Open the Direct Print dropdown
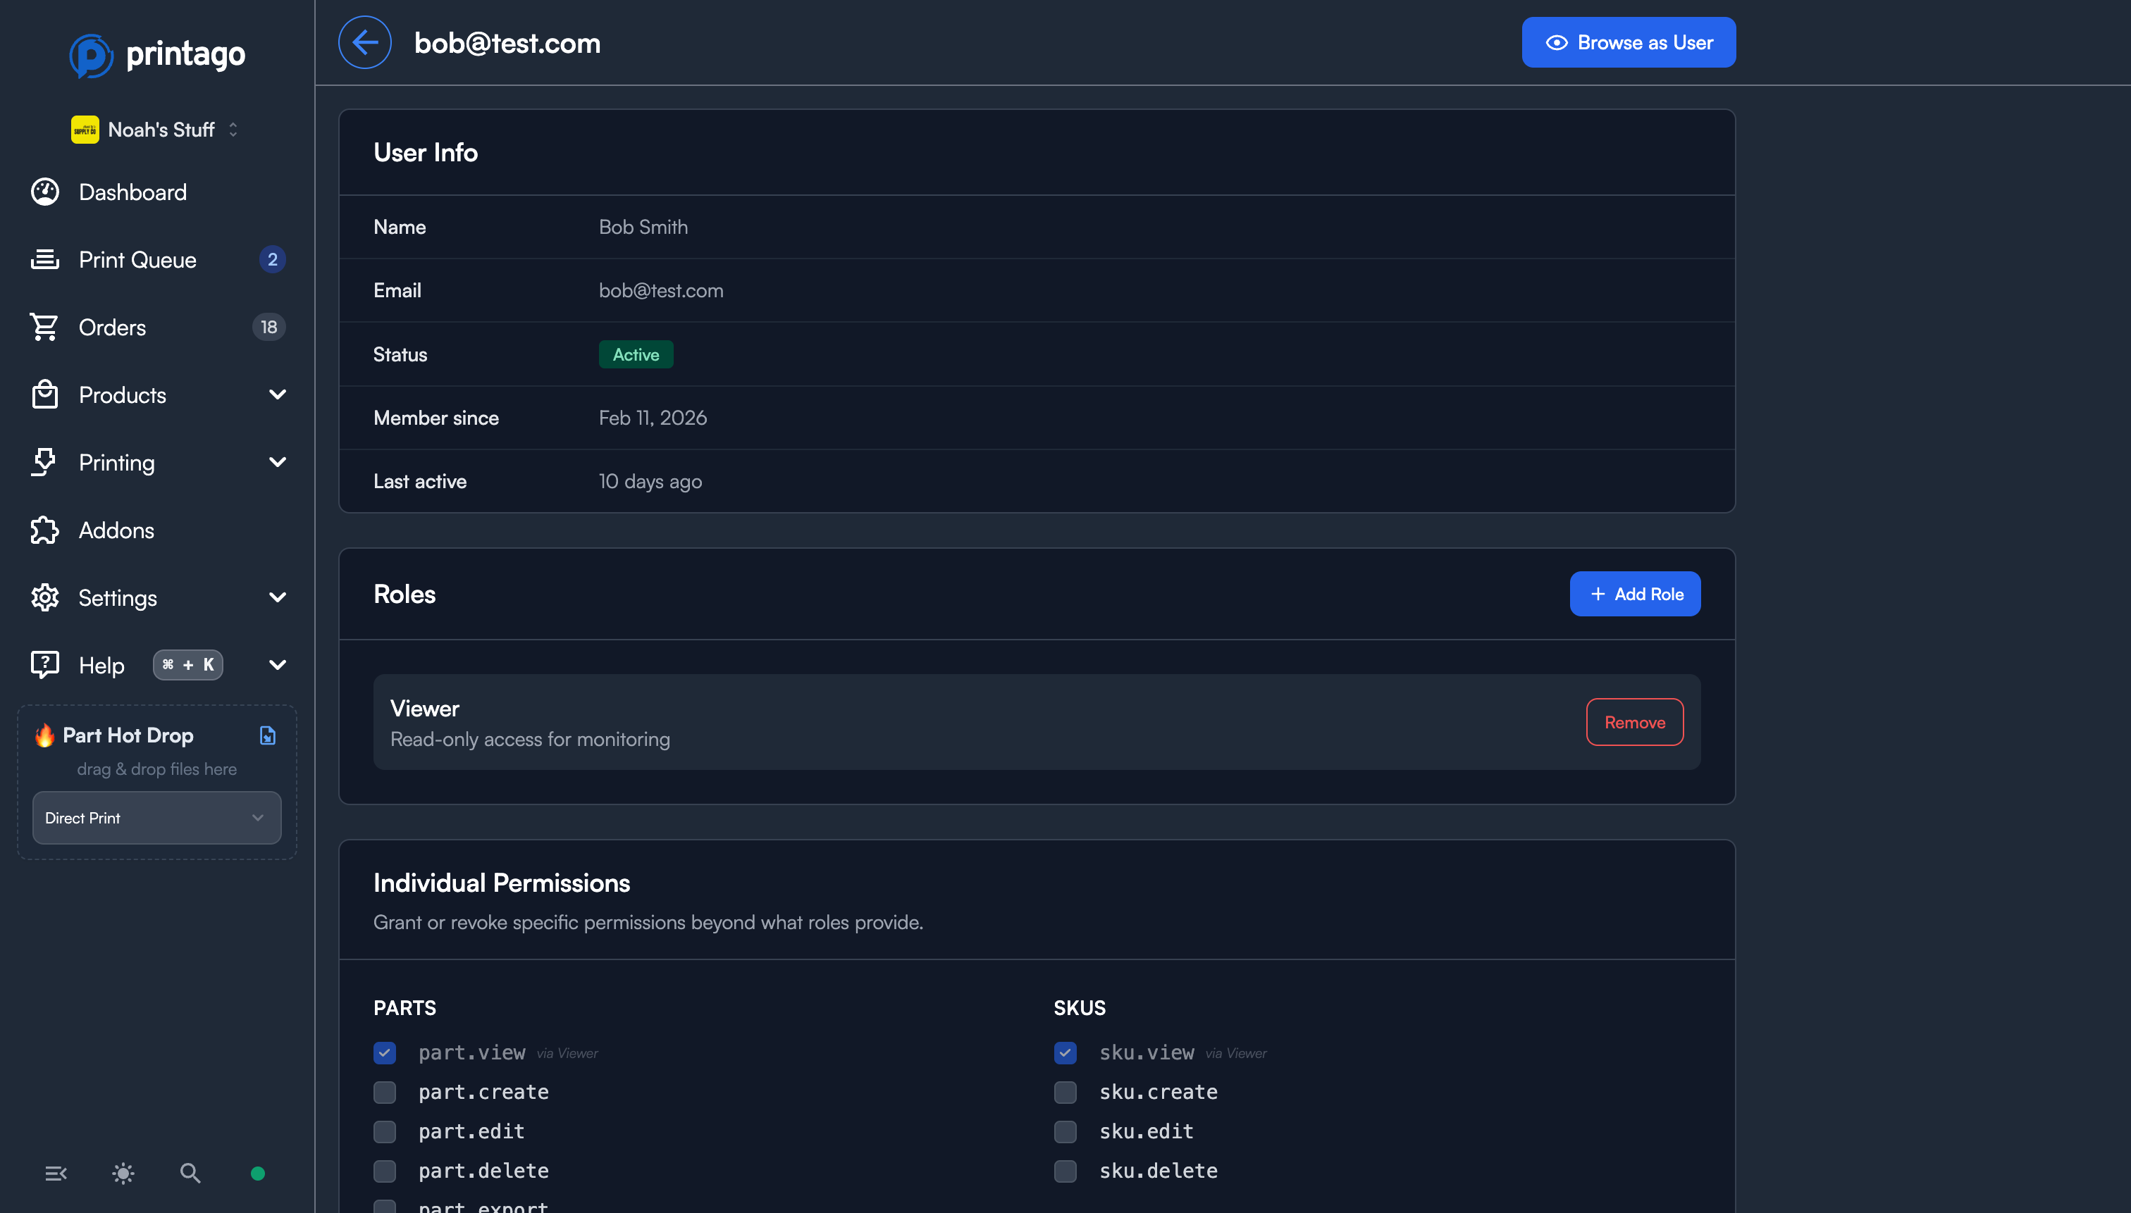The width and height of the screenshot is (2131, 1213). tap(156, 817)
